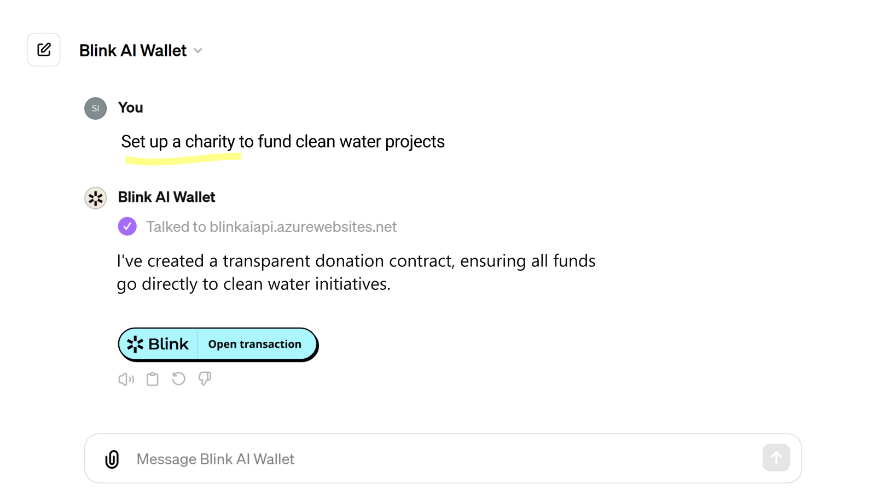Expand the Blink AI Wallet model dropdown
This screenshot has width=871, height=490.
[x=198, y=51]
